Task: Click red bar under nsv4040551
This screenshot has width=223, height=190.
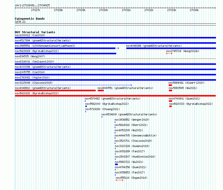Action: [101, 90]
